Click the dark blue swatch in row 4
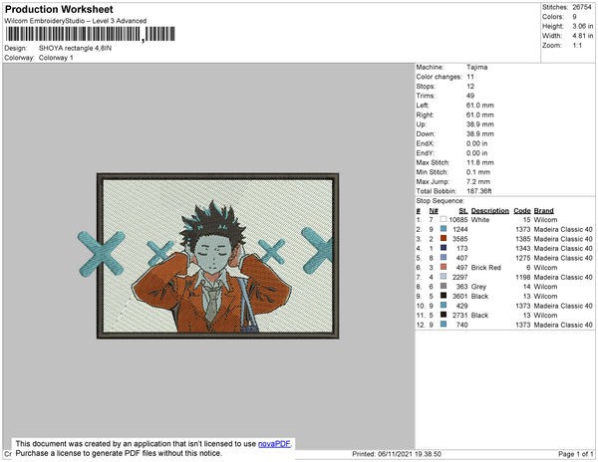This screenshot has width=598, height=462. [x=444, y=248]
